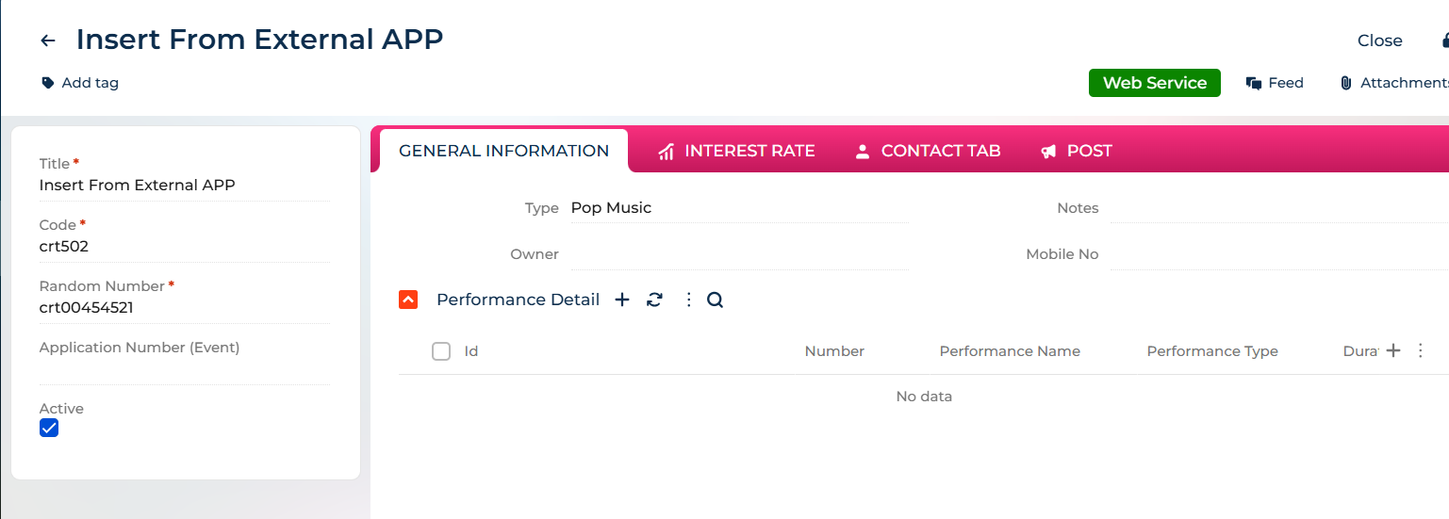Uncheck the Active checkbox

49,428
